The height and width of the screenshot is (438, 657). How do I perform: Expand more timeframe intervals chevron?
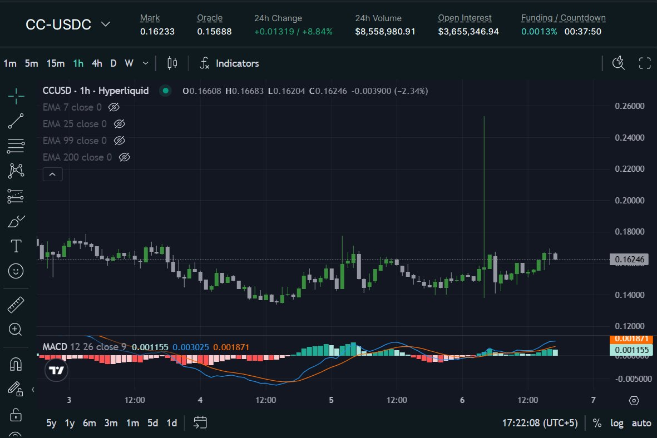[x=145, y=63]
